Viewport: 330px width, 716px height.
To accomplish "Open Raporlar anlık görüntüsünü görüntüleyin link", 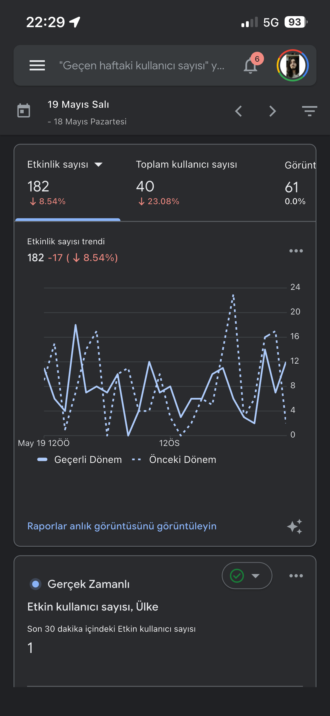I will 122,526.
